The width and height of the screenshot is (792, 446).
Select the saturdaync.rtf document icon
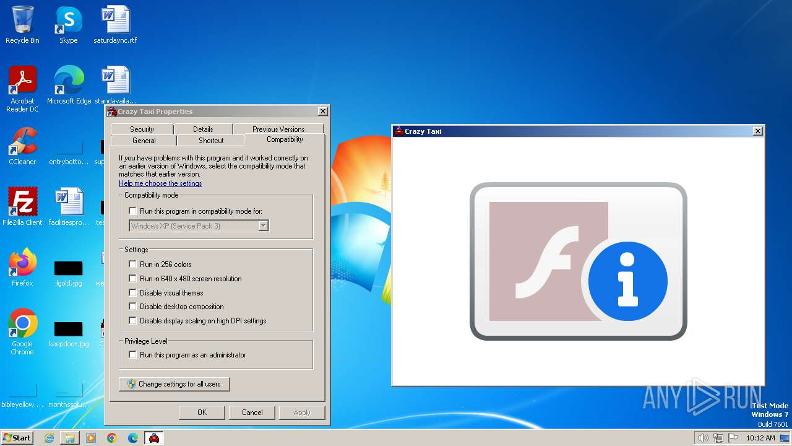115,25
